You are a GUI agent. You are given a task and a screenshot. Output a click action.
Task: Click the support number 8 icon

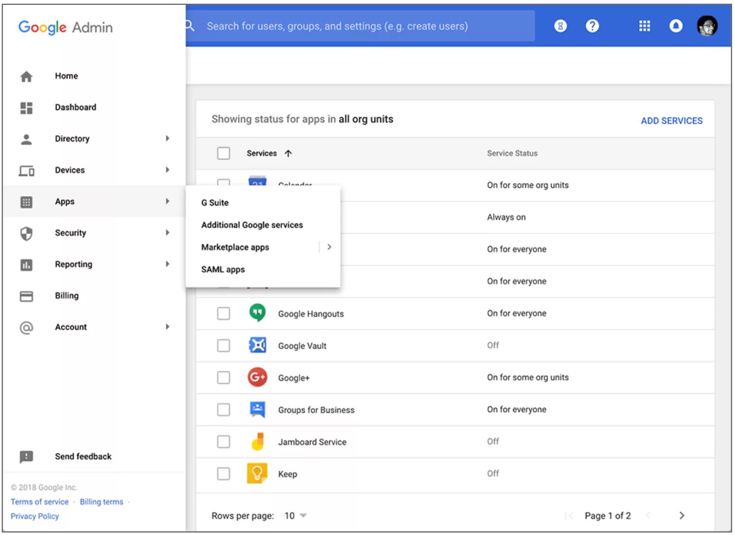[x=560, y=26]
